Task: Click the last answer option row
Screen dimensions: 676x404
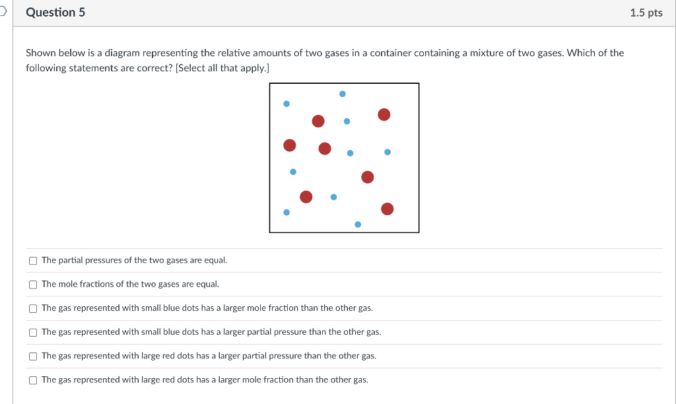Action: [x=205, y=380]
